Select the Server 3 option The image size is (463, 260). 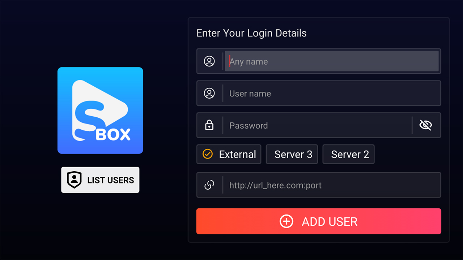(292, 154)
